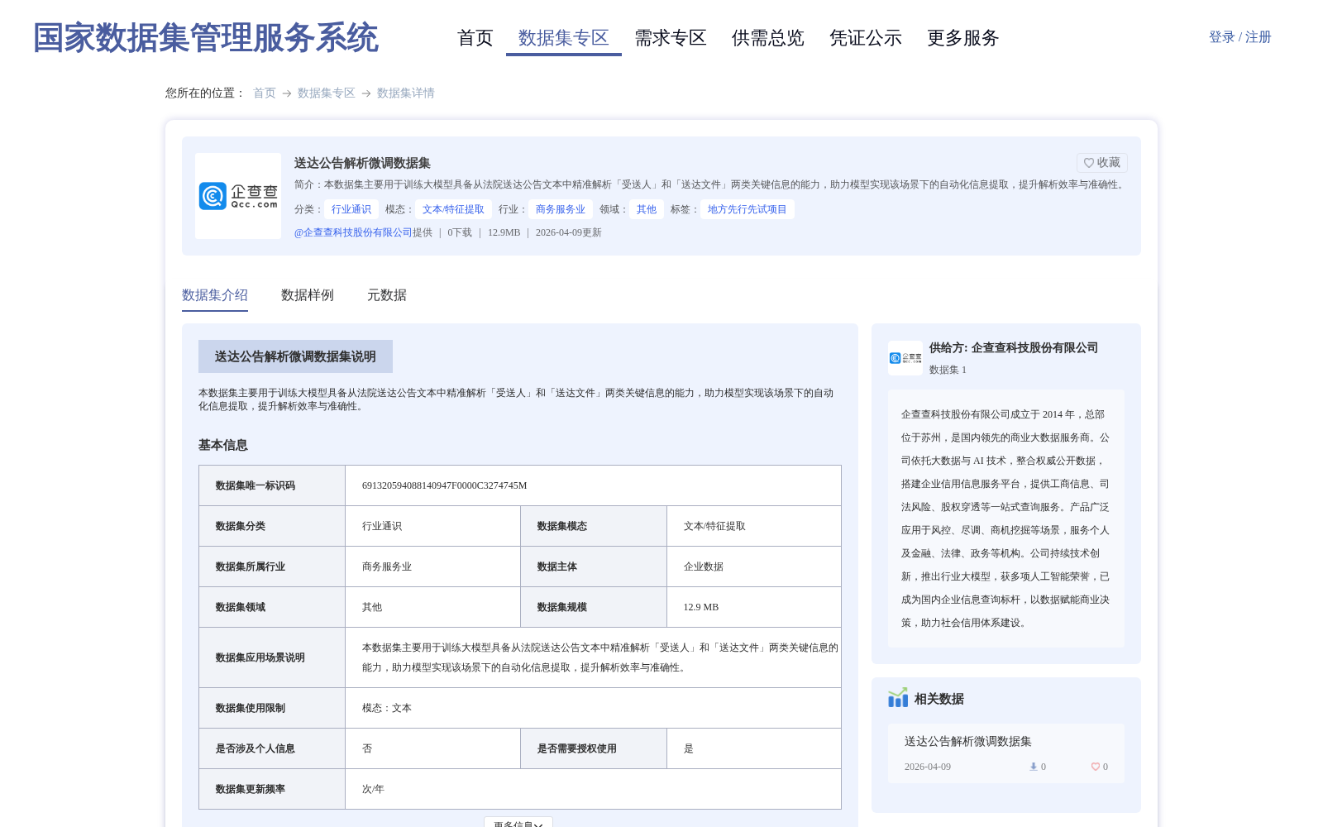Image resolution: width=1323 pixels, height=827 pixels.
Task: Switch to the 数据样例 tab
Action: click(x=308, y=295)
